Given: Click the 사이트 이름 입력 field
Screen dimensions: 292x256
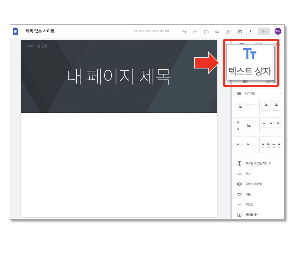Looking at the screenshot, I should tap(36, 46).
